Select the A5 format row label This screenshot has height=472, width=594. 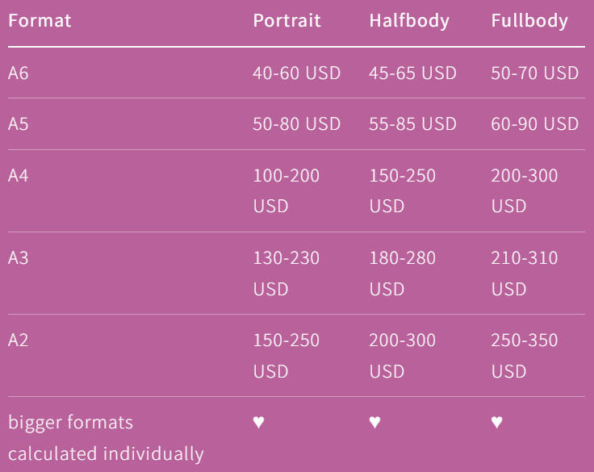19,123
